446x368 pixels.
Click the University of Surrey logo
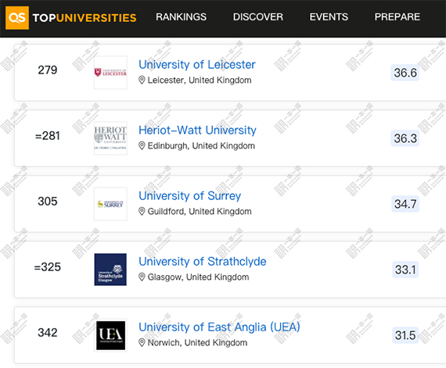pos(110,204)
